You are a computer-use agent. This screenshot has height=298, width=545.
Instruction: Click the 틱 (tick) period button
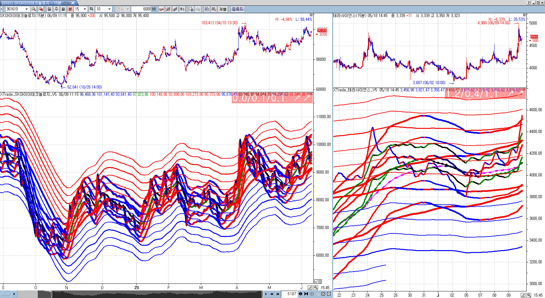coord(91,9)
